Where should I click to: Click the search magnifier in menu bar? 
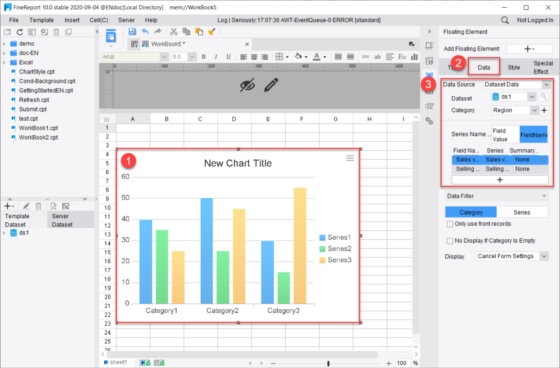505,20
